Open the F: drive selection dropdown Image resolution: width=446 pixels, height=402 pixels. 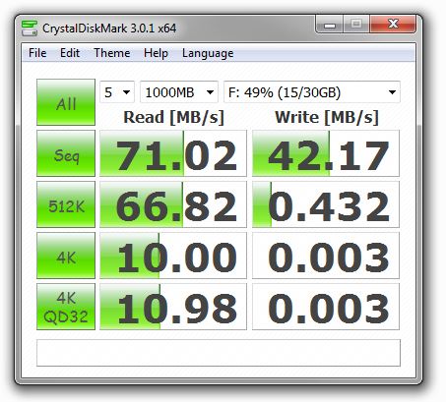click(x=312, y=92)
